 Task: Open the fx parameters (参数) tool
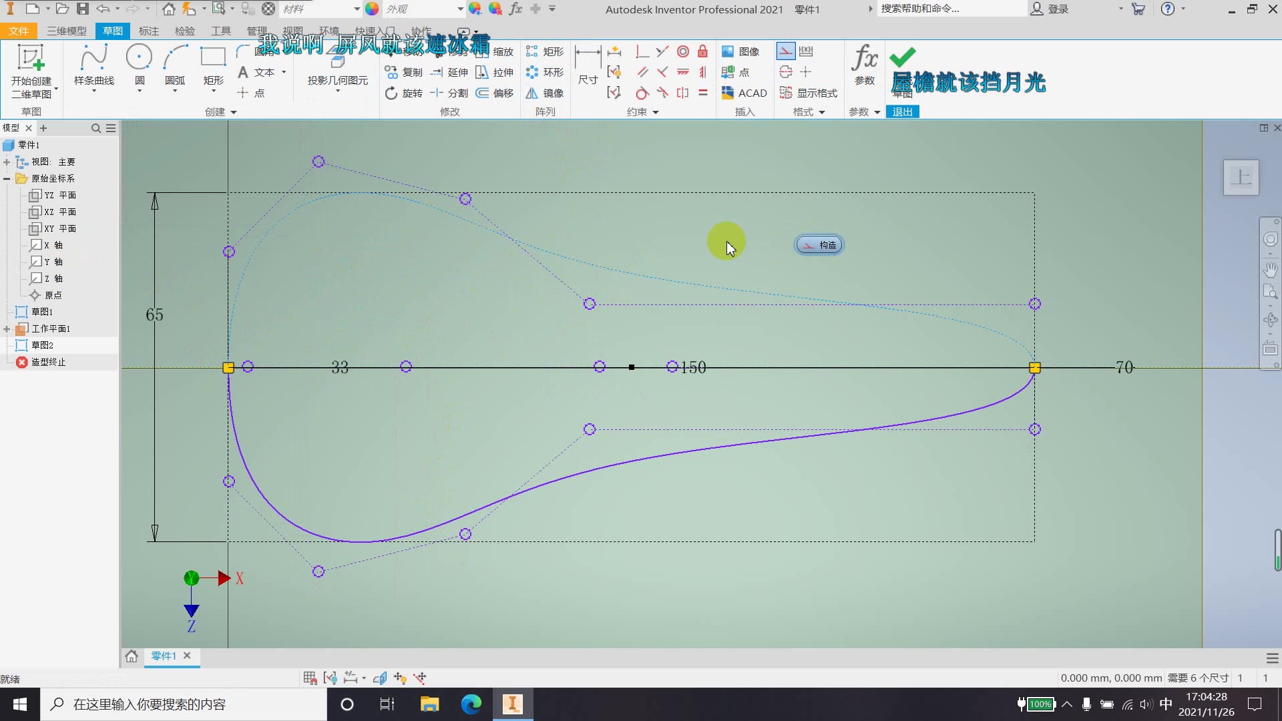865,65
